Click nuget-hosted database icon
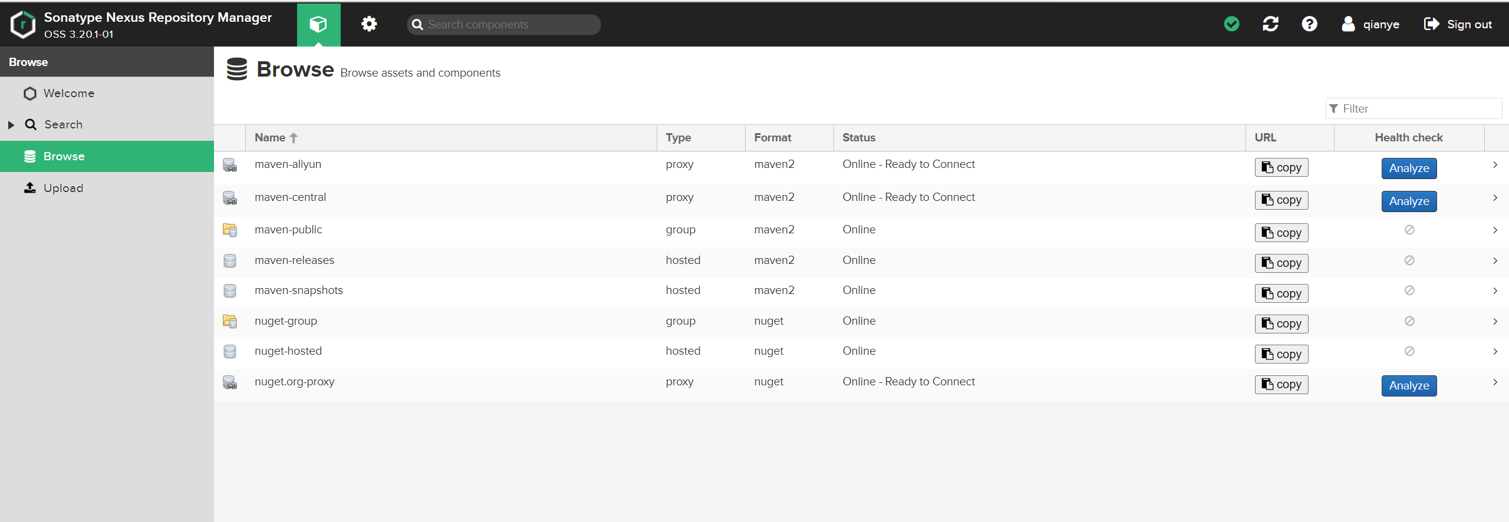The width and height of the screenshot is (1509, 522). tap(230, 351)
